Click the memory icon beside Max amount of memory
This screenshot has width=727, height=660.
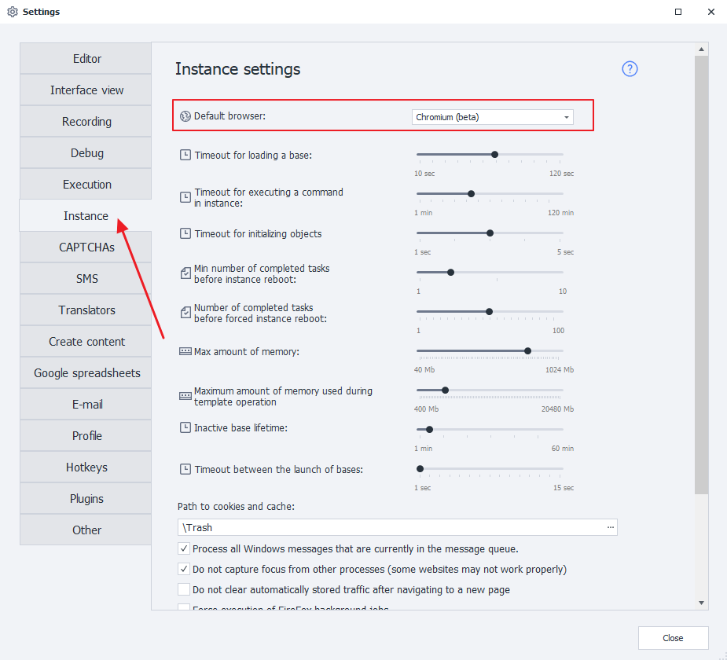point(185,351)
